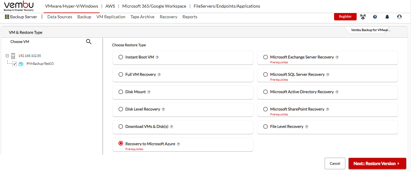
Task: Select Instant Boot VM radio button
Action: [x=121, y=57]
